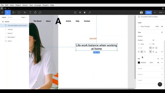Screen dimensions: 165x93
Task: Set vertical align bottom
Action: 156,52
